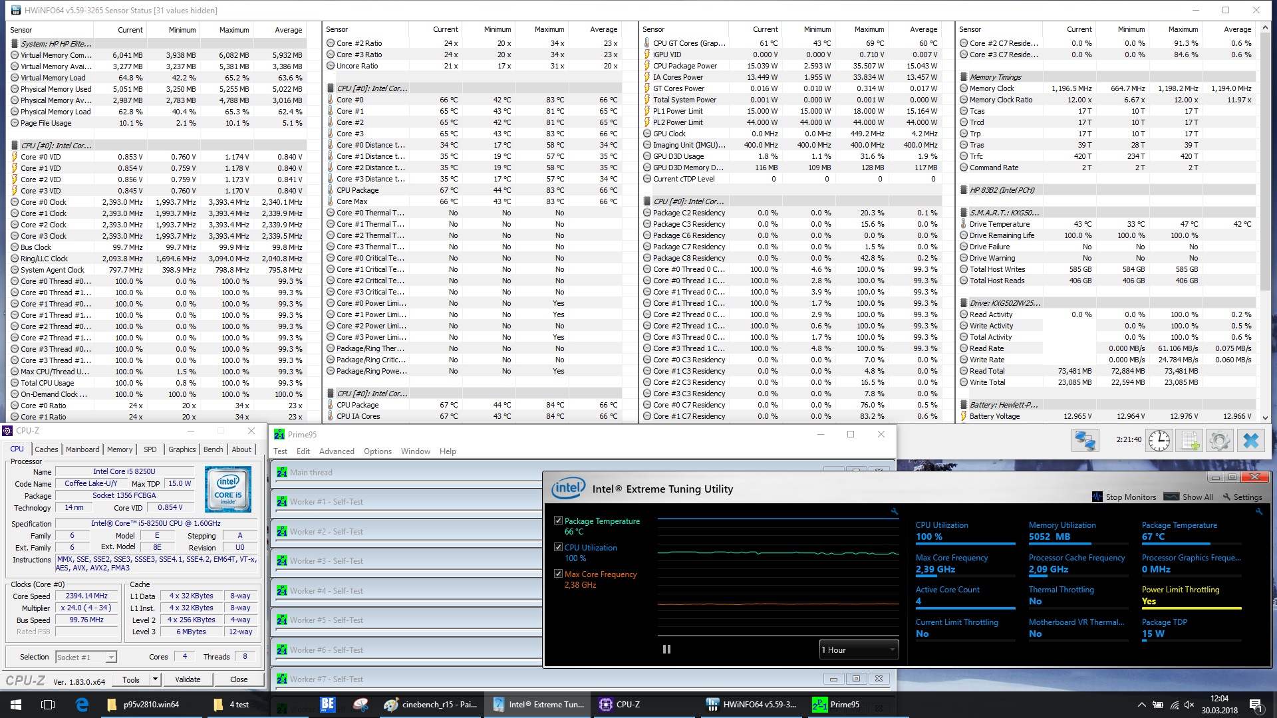
Task: Open the CPU-Z Tools dropdown arrow
Action: 155,679
